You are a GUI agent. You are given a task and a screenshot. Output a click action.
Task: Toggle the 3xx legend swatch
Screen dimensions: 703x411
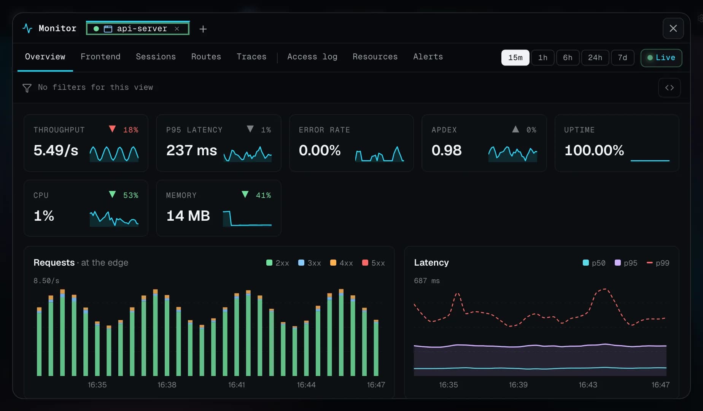tap(301, 263)
